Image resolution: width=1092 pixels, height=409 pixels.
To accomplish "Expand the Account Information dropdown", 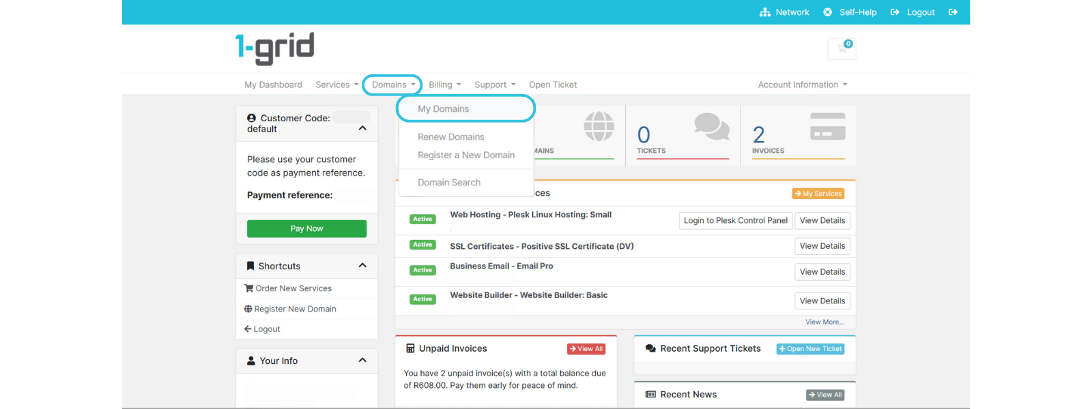I will tap(802, 85).
